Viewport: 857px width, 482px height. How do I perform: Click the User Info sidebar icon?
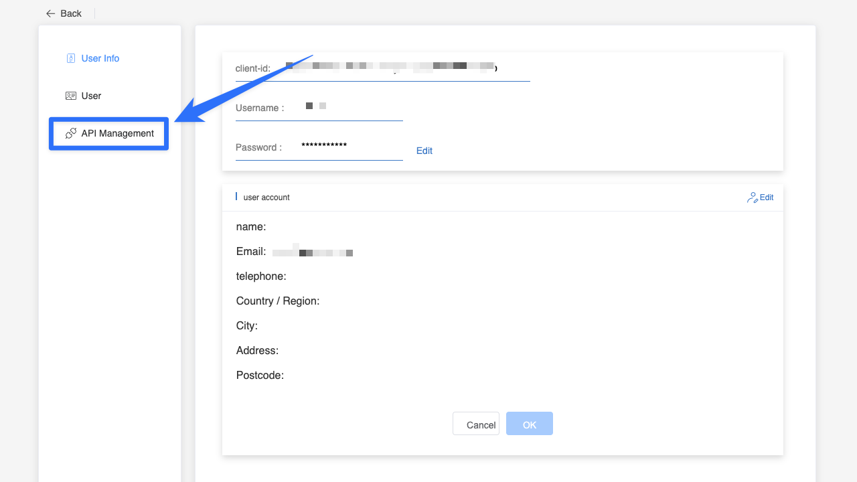coord(71,59)
